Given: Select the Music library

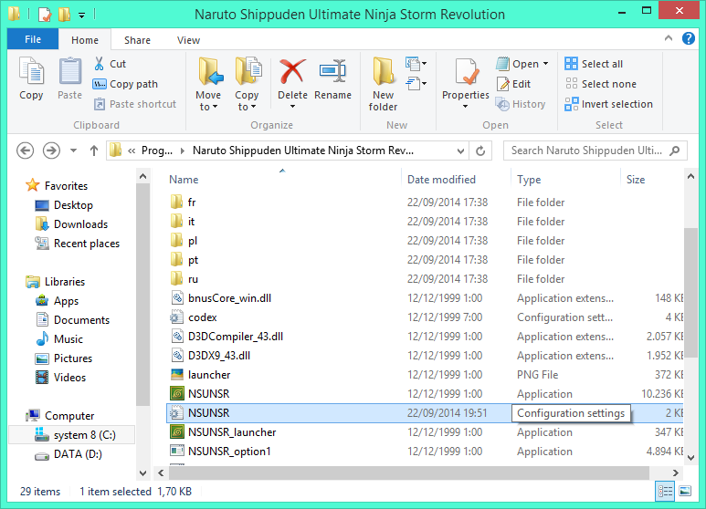Looking at the screenshot, I should [x=59, y=339].
